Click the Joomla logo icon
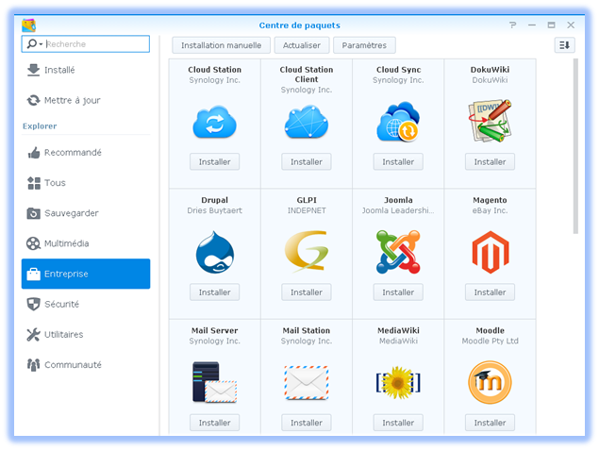This screenshot has width=599, height=450. (398, 252)
